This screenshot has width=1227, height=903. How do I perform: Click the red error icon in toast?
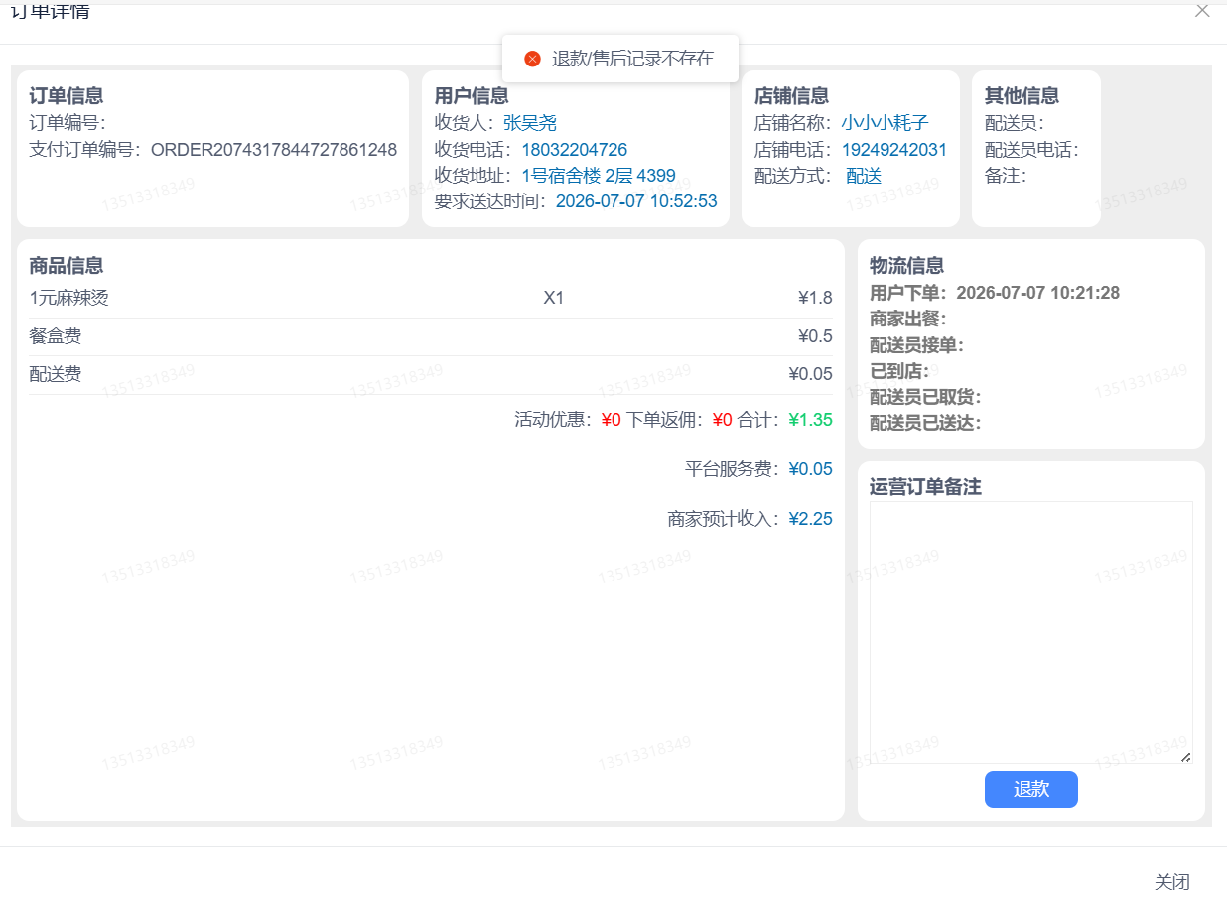[x=532, y=59]
